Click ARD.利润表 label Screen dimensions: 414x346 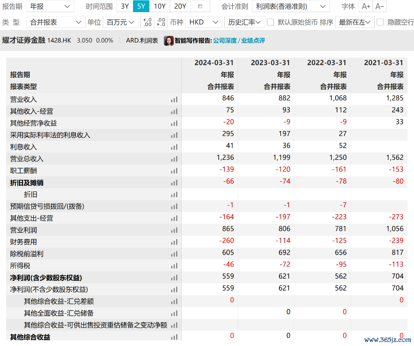(x=142, y=41)
